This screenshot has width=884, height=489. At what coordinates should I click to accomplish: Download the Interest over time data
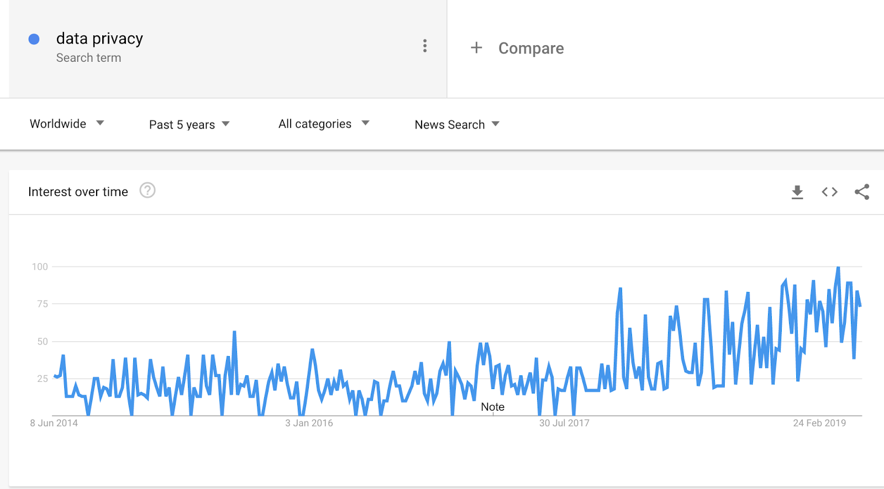click(797, 192)
